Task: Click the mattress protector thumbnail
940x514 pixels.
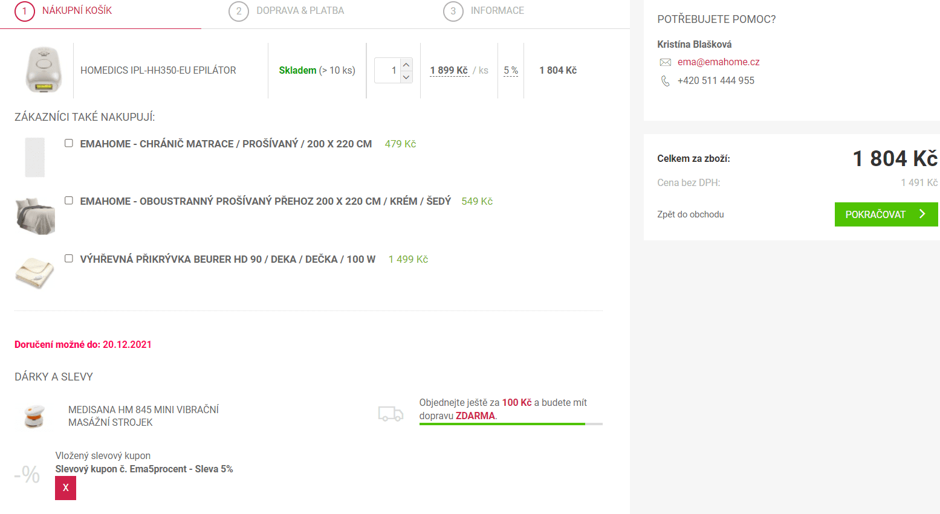Action: coord(35,158)
